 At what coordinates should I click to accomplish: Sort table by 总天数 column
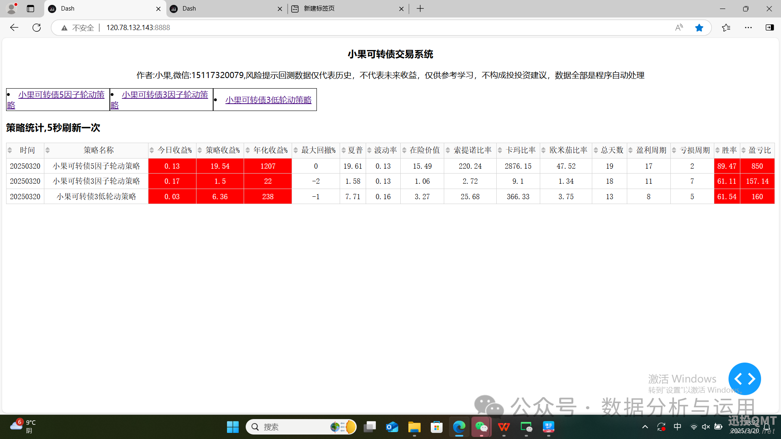596,150
